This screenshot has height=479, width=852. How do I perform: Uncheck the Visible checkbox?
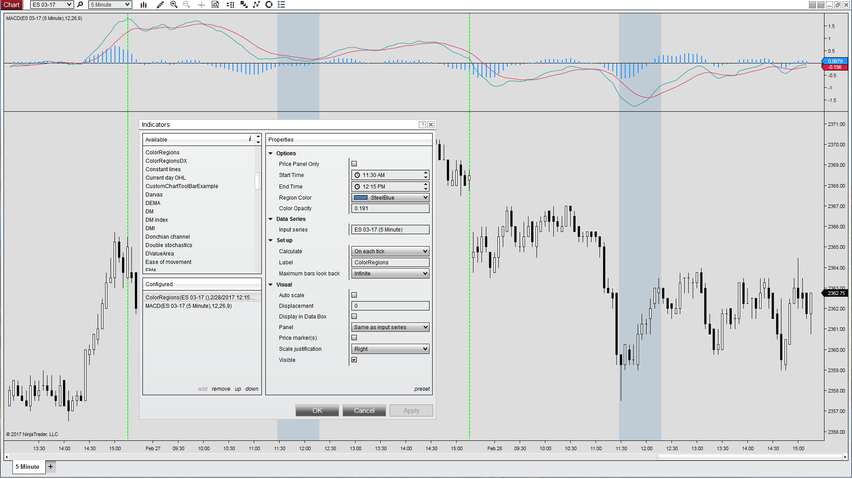tap(354, 360)
